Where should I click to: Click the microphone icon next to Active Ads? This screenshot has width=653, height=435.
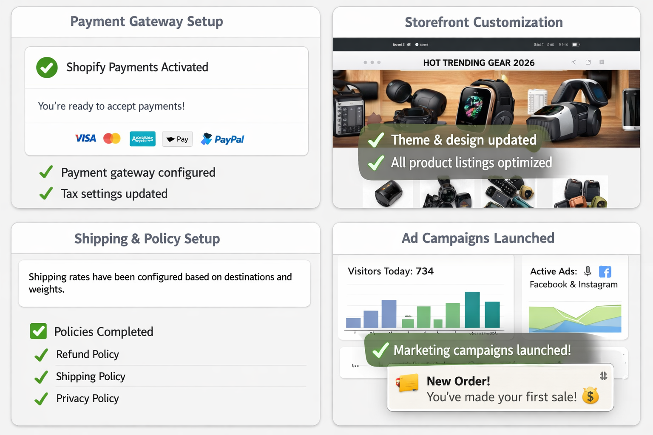pos(588,271)
